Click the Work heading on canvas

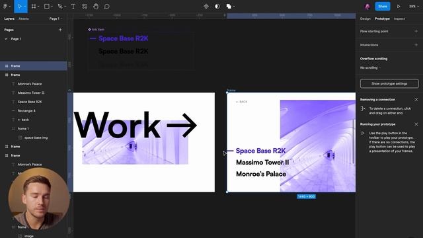[x=118, y=126]
